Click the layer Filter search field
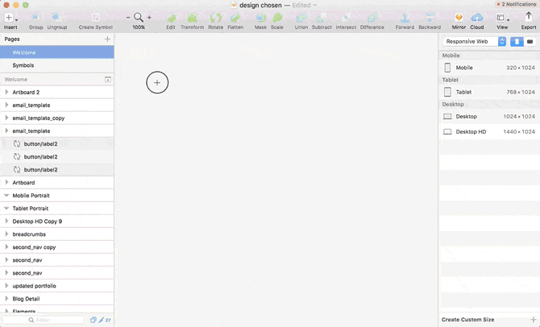Image resolution: width=540 pixels, height=327 pixels. pyautogui.click(x=56, y=320)
